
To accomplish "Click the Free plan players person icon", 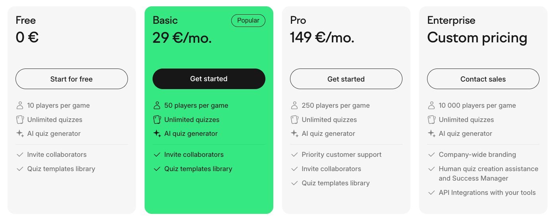I will [x=20, y=105].
